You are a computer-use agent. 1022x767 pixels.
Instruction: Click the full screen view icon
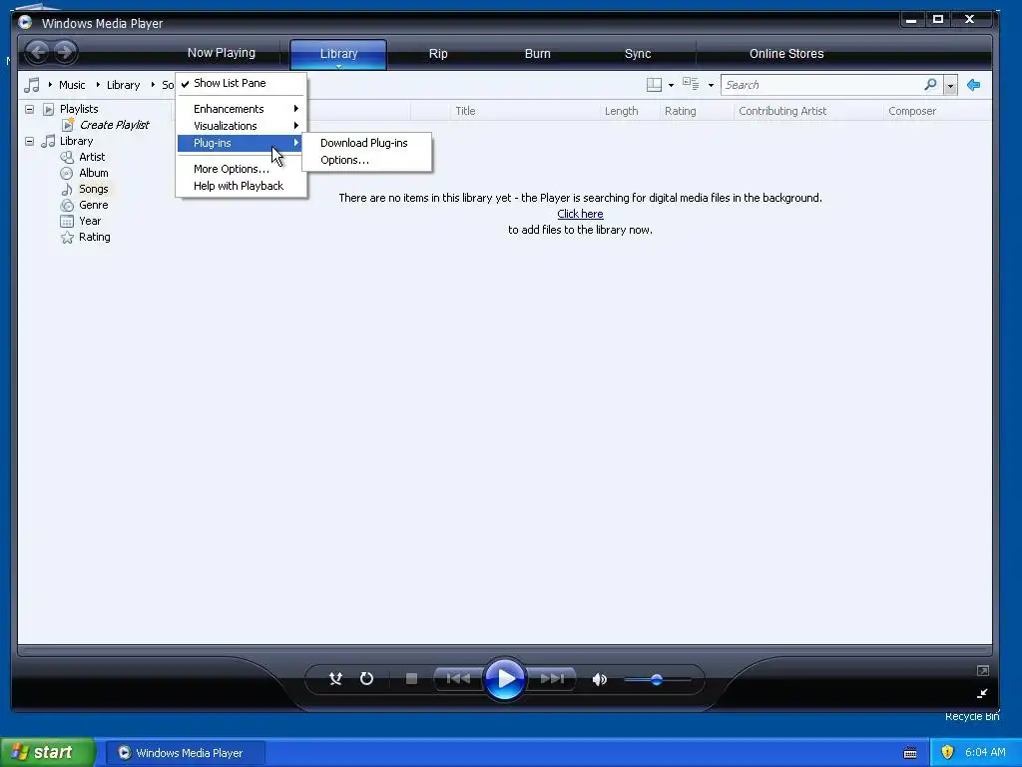click(983, 670)
